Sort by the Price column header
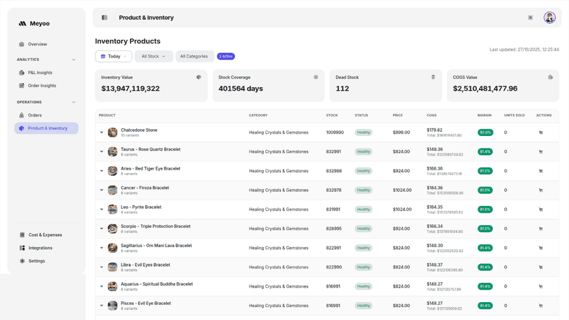This screenshot has height=320, width=569. (398, 115)
